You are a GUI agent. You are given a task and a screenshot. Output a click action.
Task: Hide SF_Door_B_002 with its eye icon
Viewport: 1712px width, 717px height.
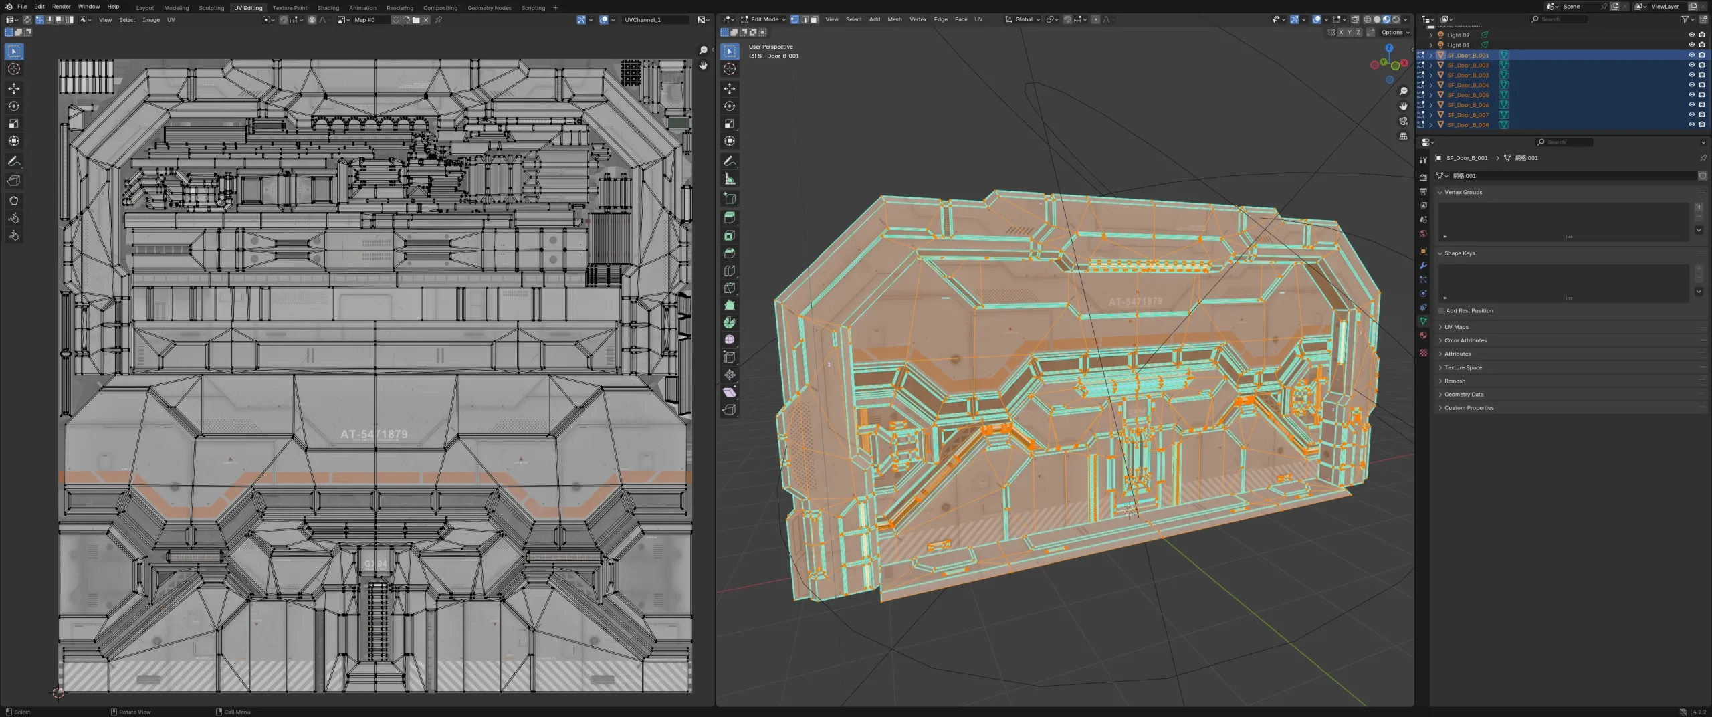pos(1692,65)
